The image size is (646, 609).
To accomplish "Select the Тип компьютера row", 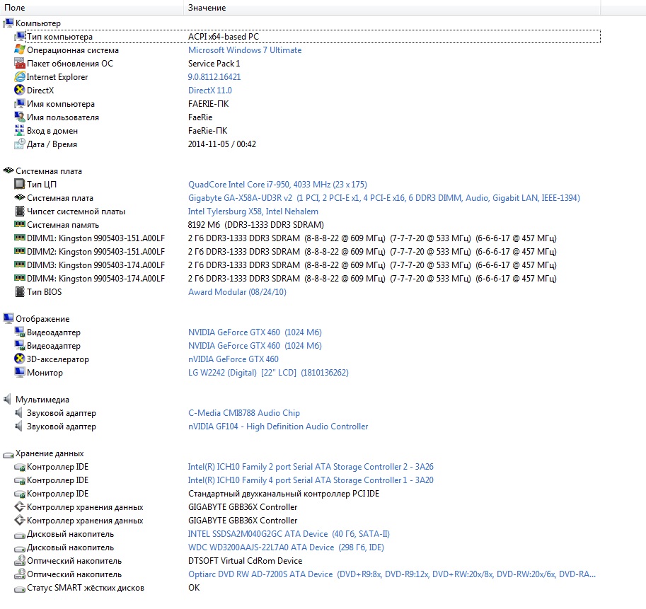I will pyautogui.click(x=307, y=36).
